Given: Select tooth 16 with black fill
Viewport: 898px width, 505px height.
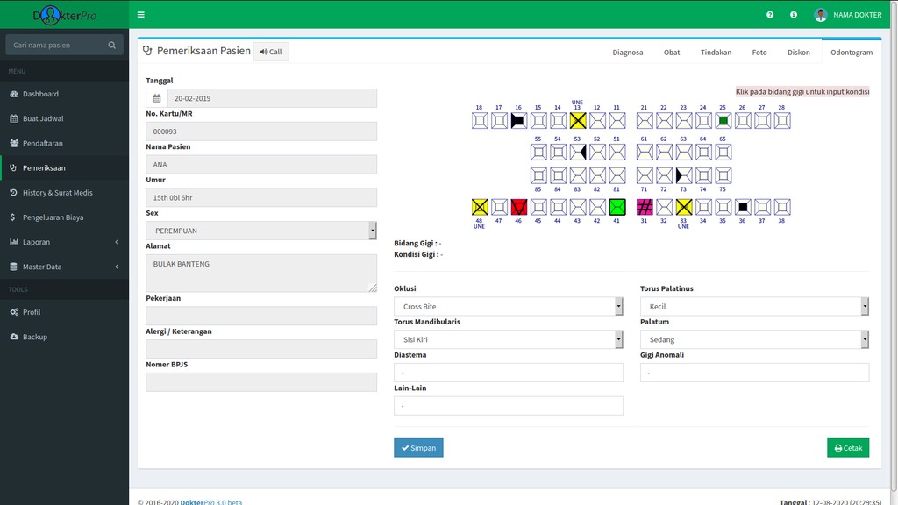Looking at the screenshot, I should click(x=518, y=121).
